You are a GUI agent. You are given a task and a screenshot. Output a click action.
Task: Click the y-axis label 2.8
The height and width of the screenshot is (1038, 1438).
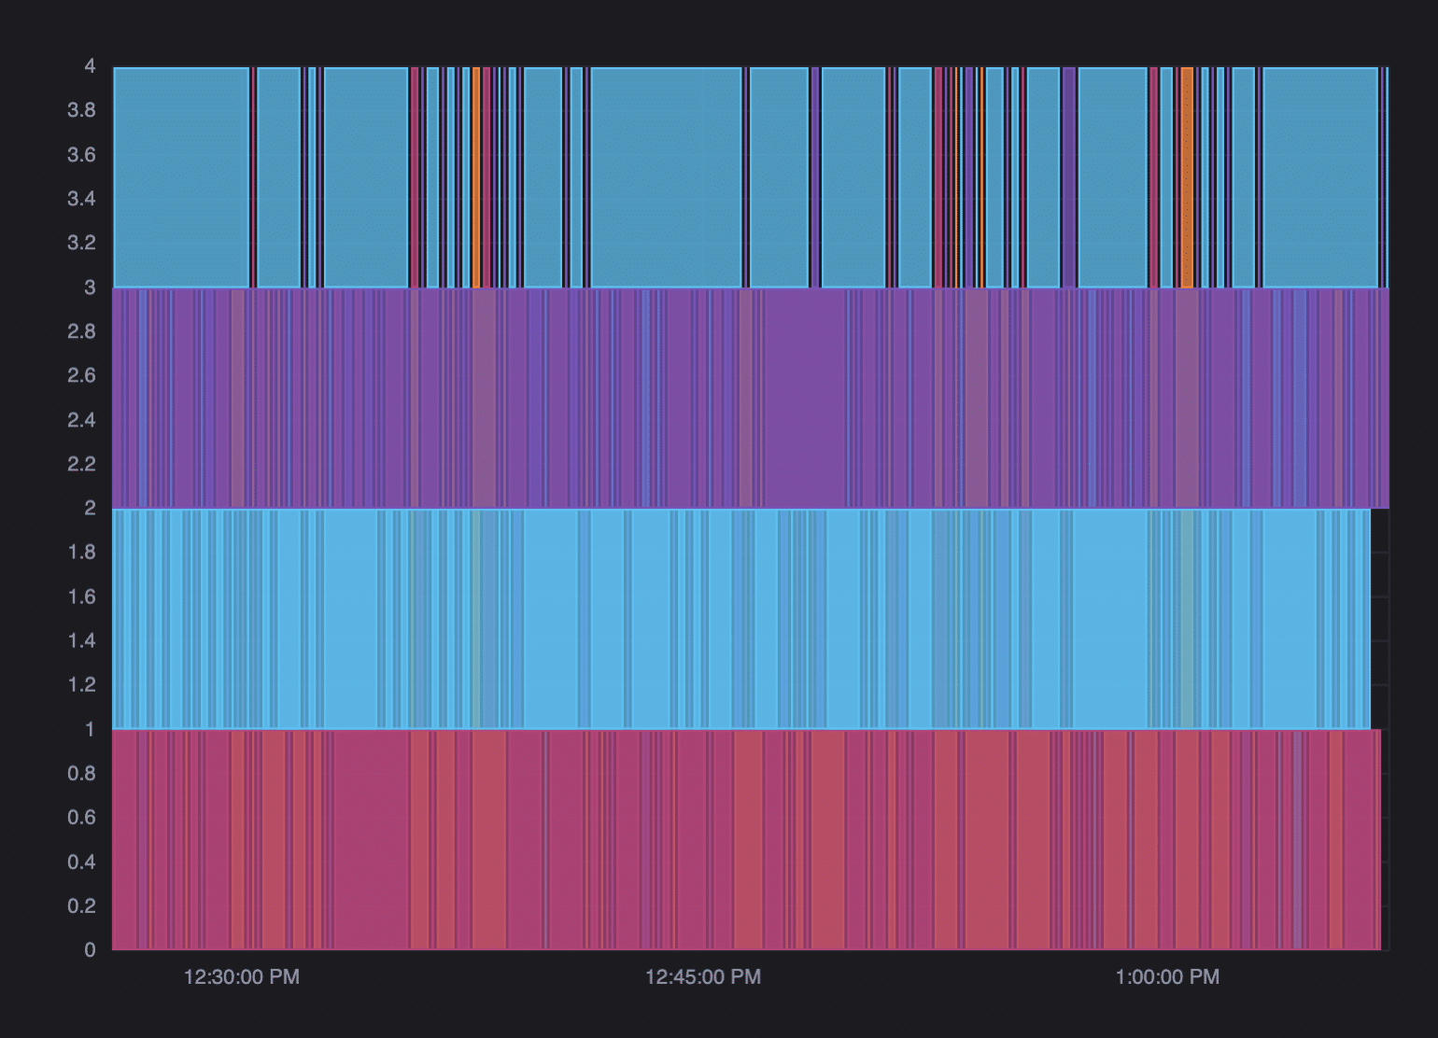[x=81, y=331]
